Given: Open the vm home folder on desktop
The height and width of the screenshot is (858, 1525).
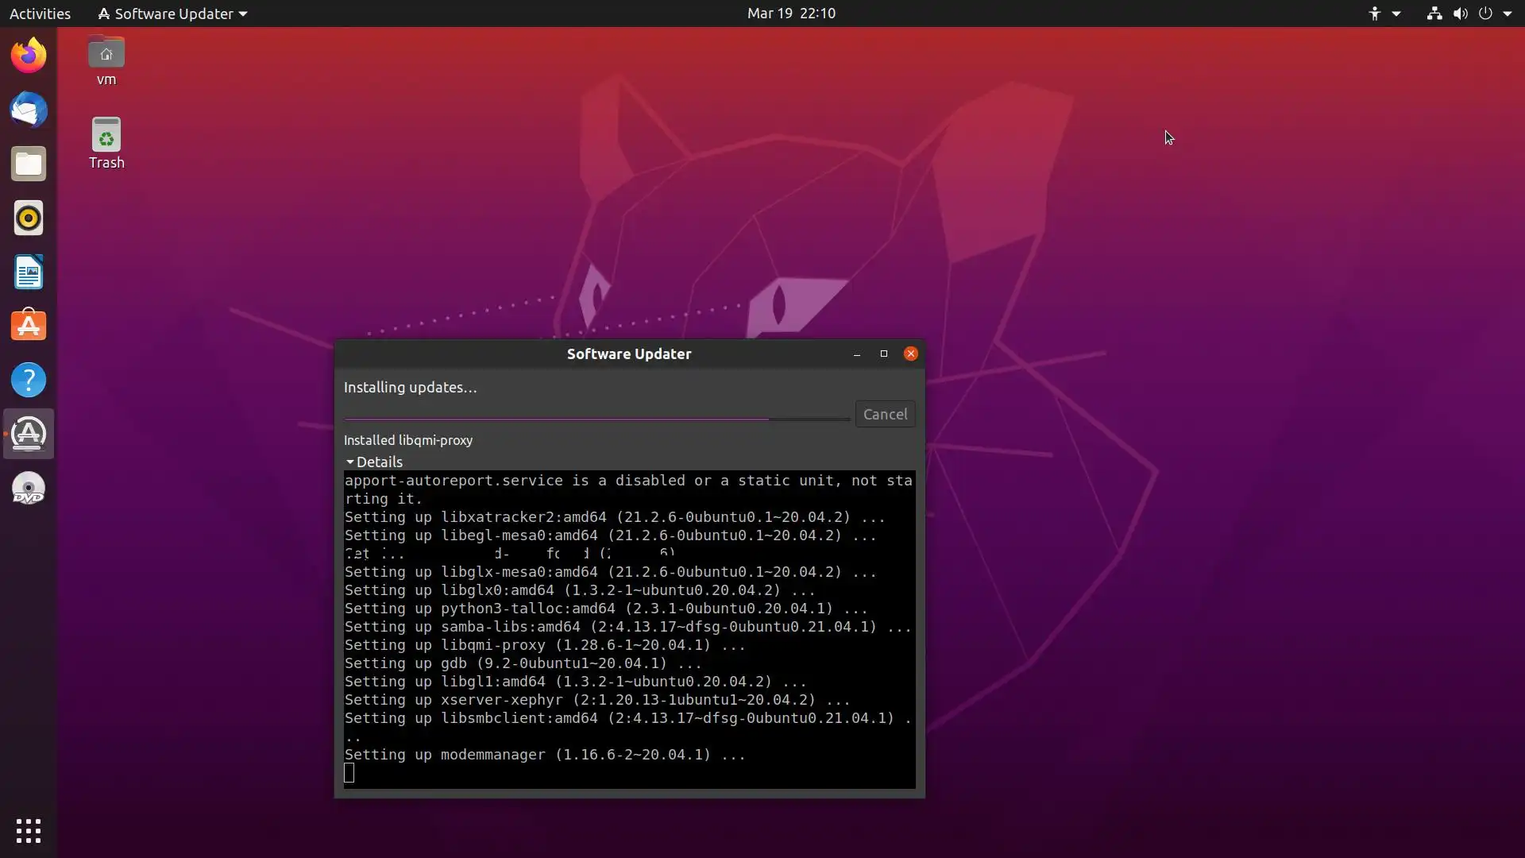Looking at the screenshot, I should pyautogui.click(x=106, y=61).
